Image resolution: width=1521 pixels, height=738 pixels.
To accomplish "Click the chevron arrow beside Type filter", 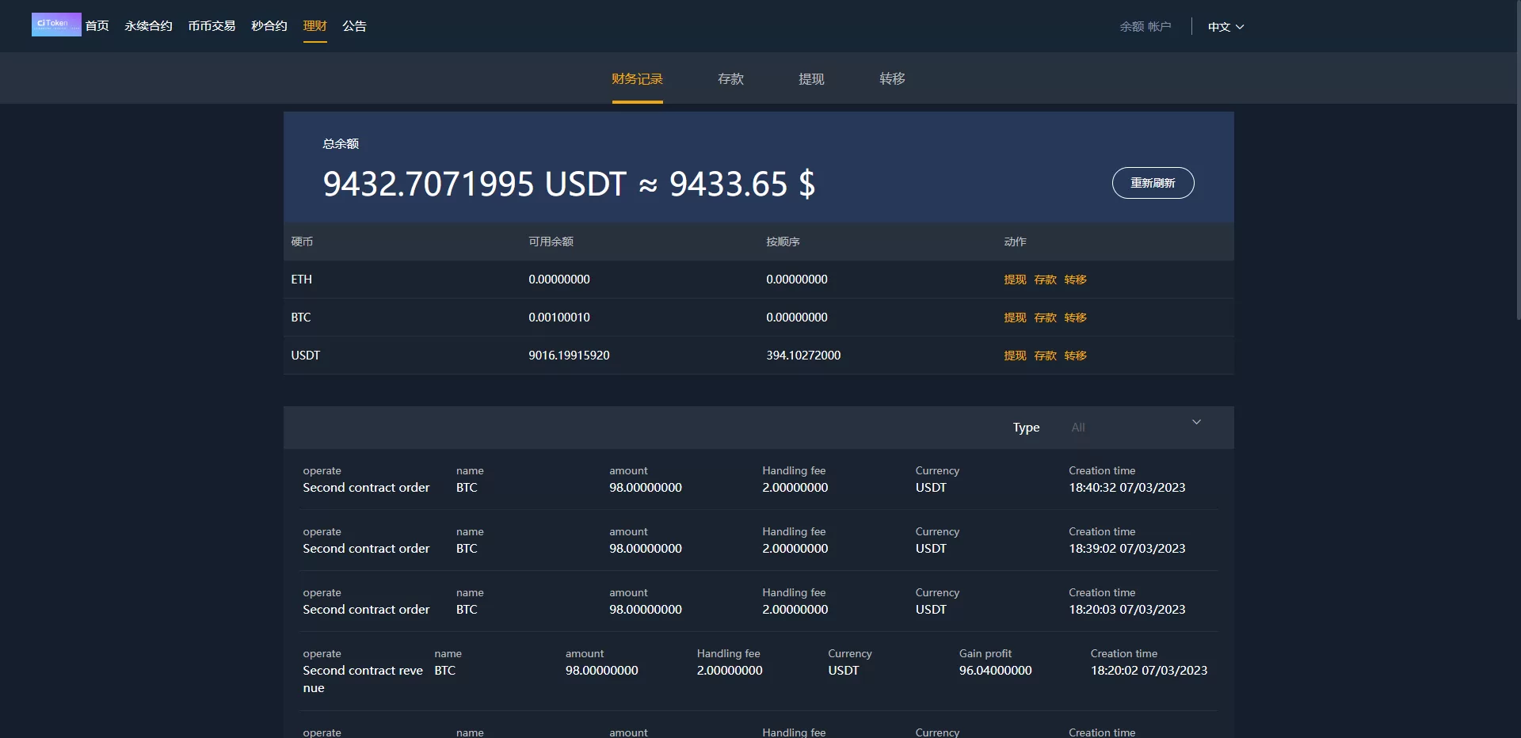I will click(1196, 423).
